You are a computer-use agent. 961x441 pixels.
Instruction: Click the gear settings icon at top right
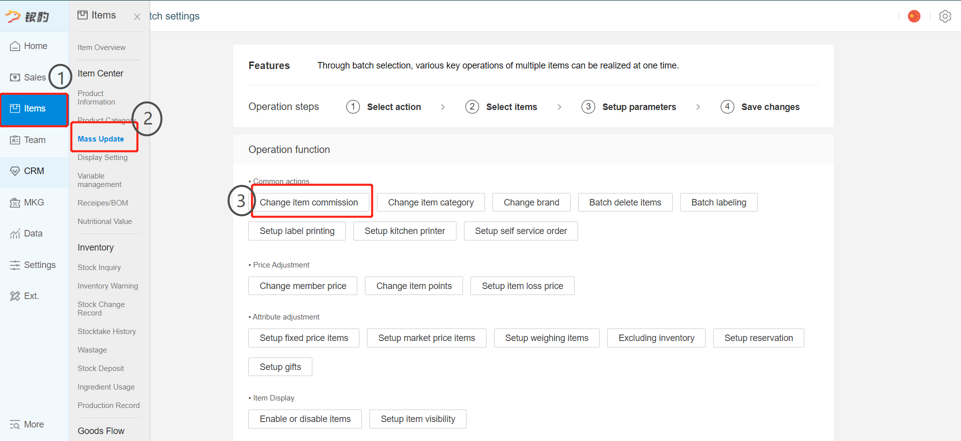click(x=945, y=16)
